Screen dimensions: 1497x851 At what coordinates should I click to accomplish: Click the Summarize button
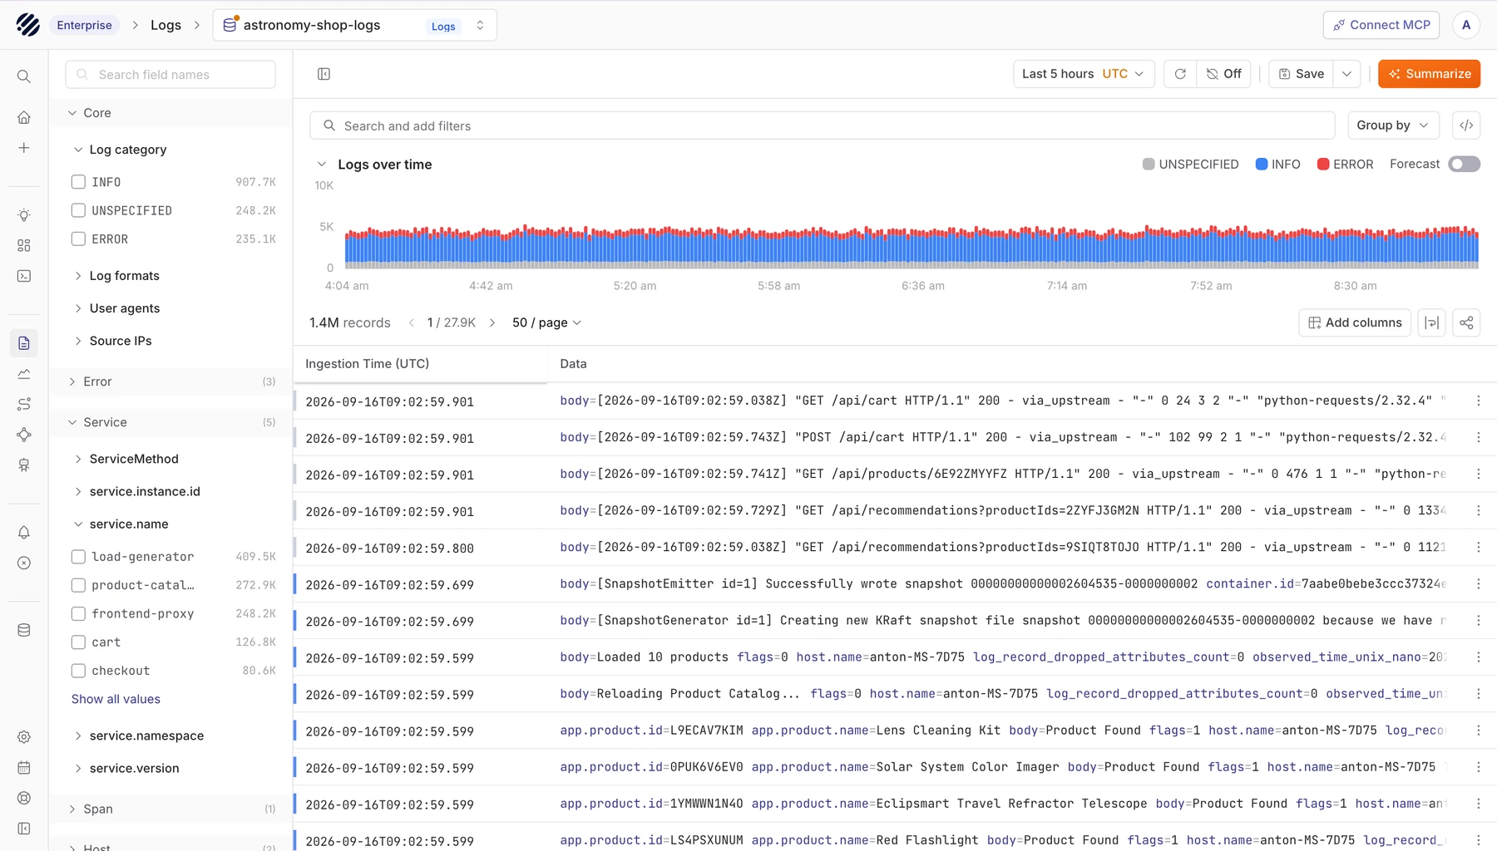pyautogui.click(x=1429, y=74)
